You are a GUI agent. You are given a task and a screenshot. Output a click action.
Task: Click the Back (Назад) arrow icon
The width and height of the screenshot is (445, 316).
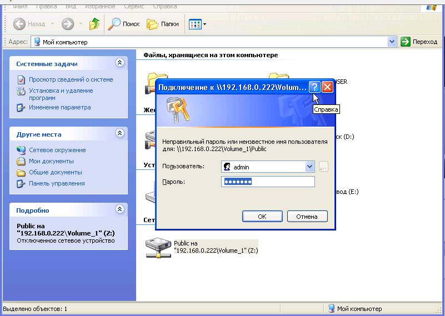pyautogui.click(x=19, y=24)
